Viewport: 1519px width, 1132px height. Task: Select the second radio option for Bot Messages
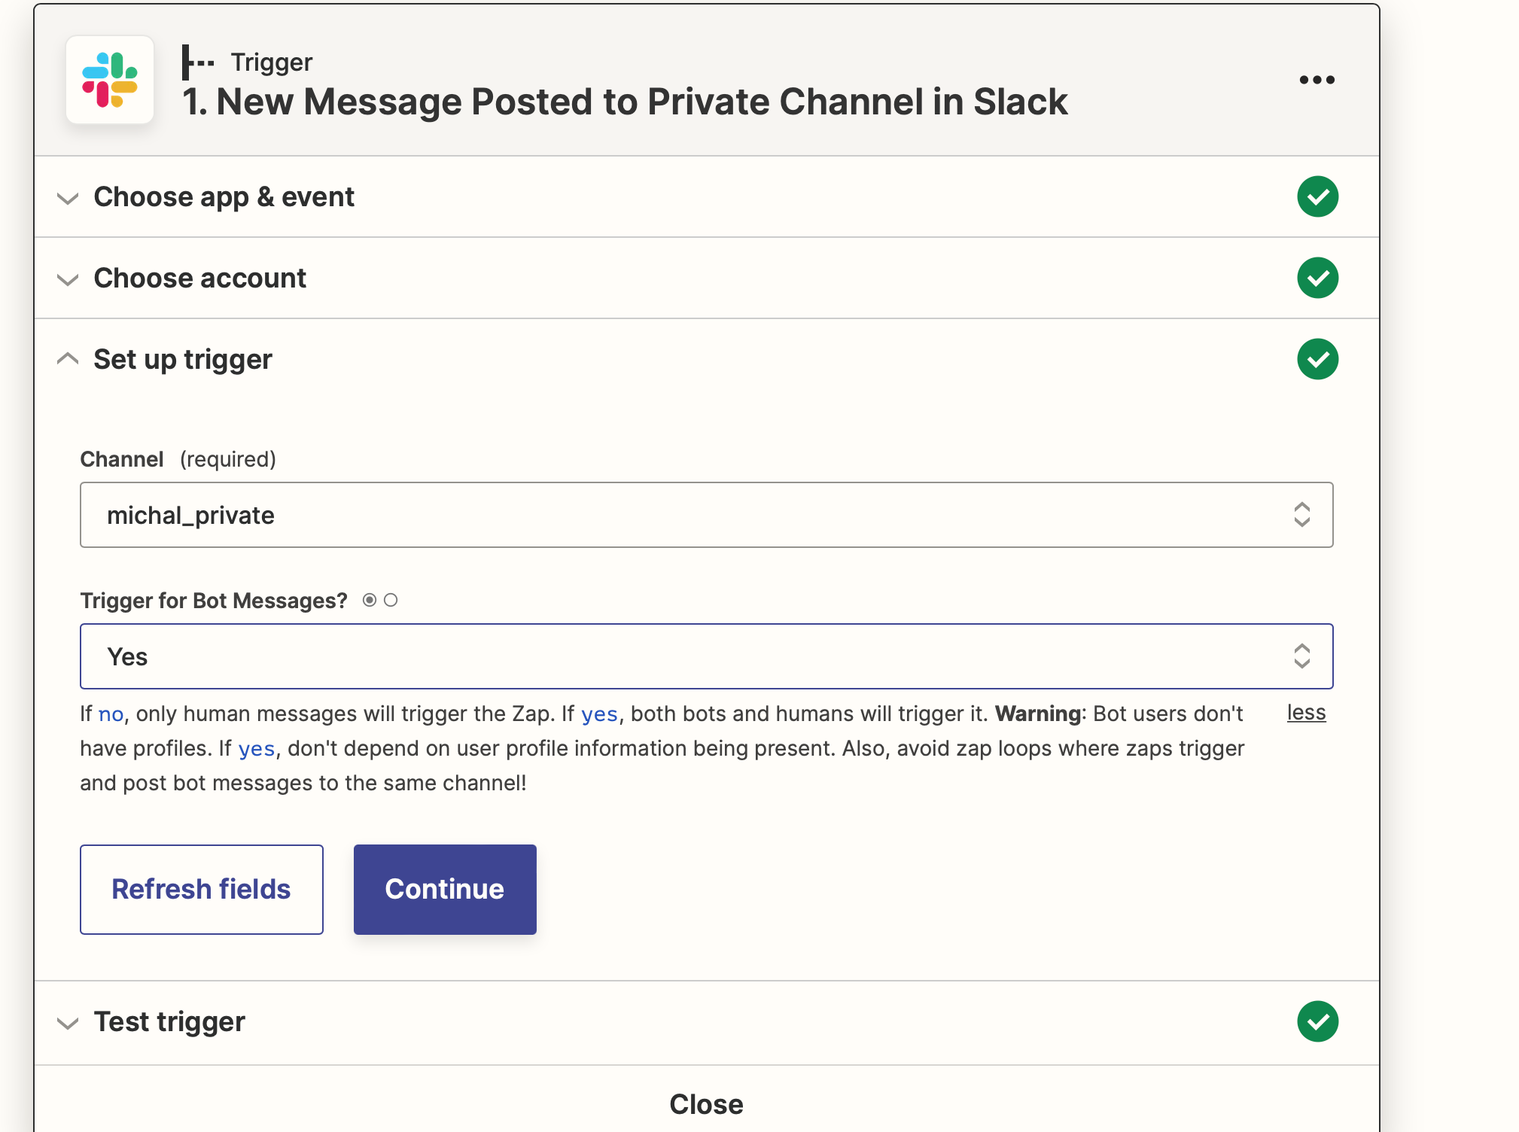pos(391,600)
